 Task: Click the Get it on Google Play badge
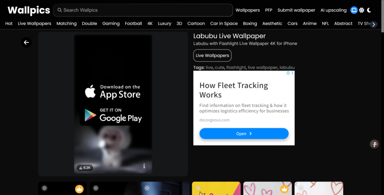[113, 115]
